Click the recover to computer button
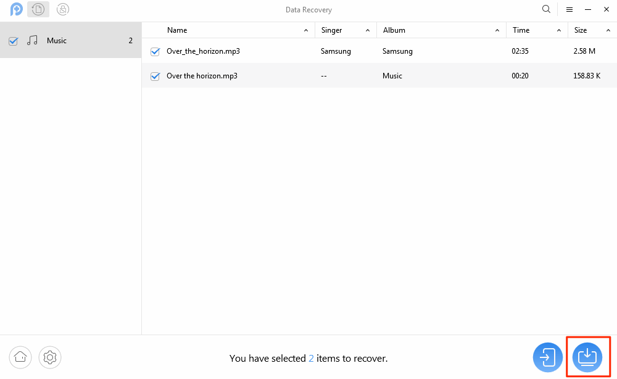Image resolution: width=617 pixels, height=379 pixels. [587, 357]
